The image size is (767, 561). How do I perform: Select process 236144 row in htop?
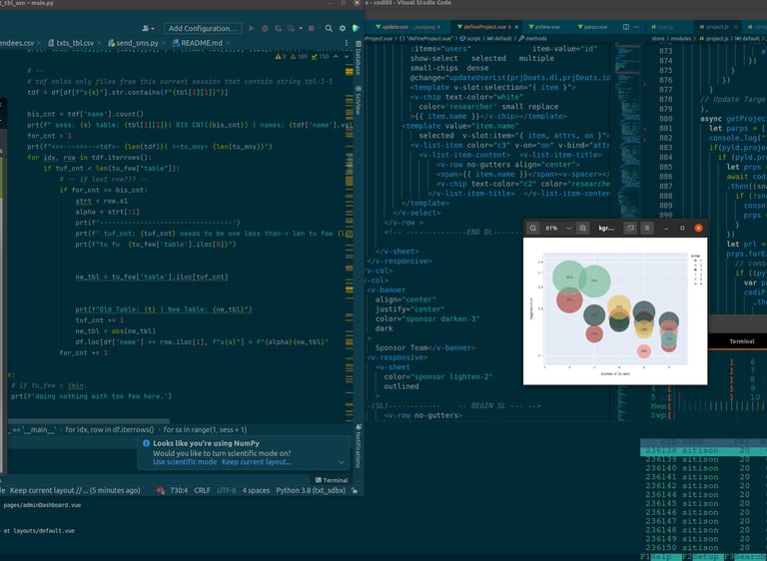click(703, 495)
